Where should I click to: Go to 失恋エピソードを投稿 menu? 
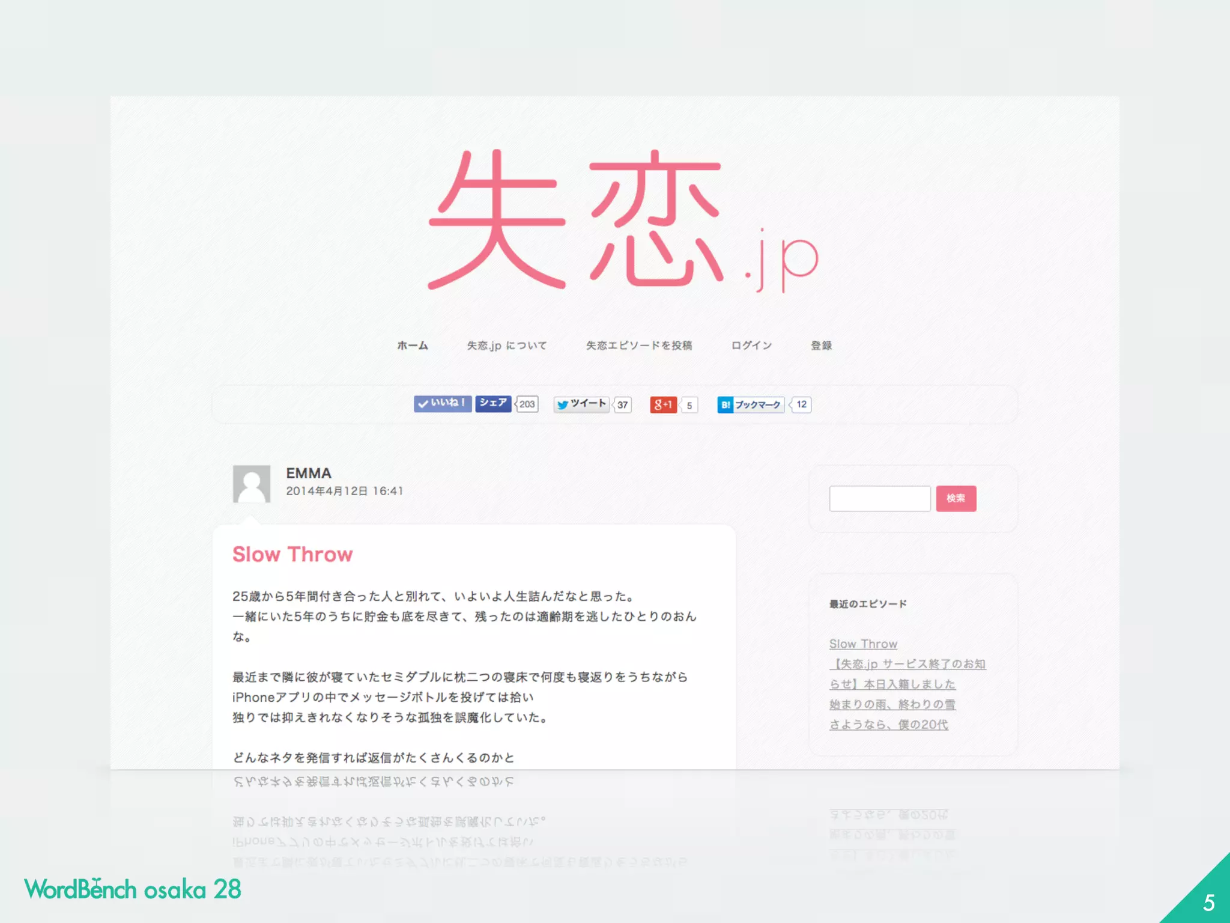(639, 346)
